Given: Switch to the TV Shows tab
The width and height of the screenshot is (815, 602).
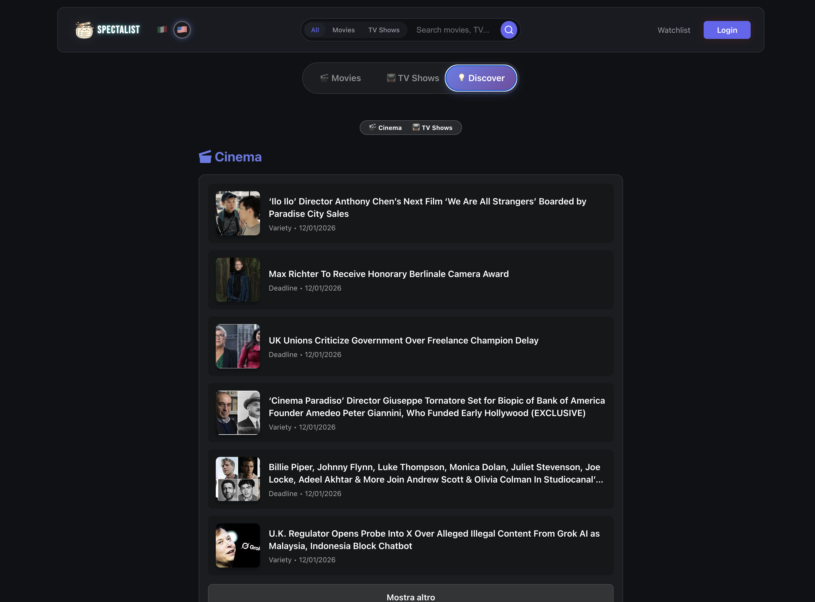Looking at the screenshot, I should (x=412, y=78).
